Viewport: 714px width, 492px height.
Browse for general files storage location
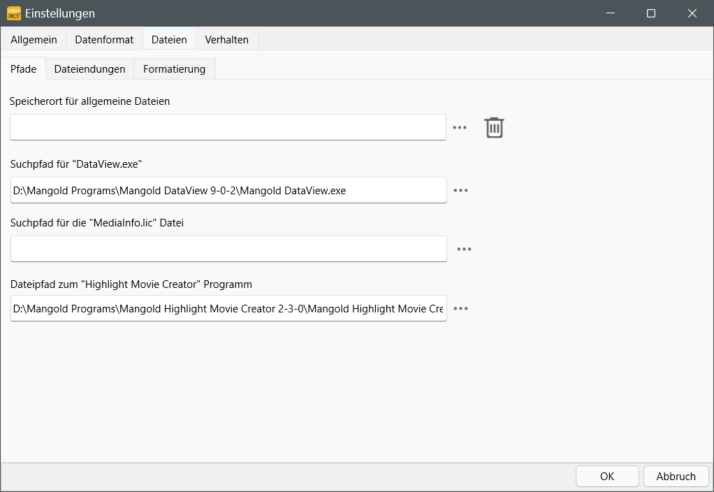pyautogui.click(x=460, y=128)
